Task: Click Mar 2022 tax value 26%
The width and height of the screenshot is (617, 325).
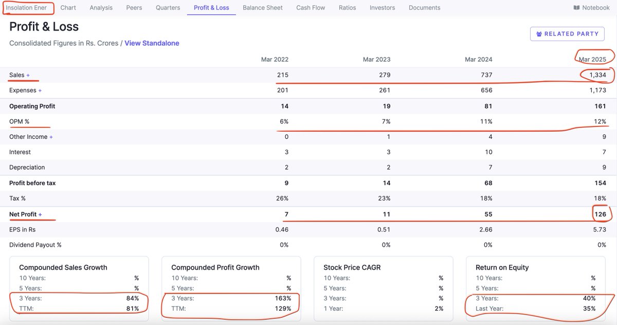Action: tap(282, 198)
